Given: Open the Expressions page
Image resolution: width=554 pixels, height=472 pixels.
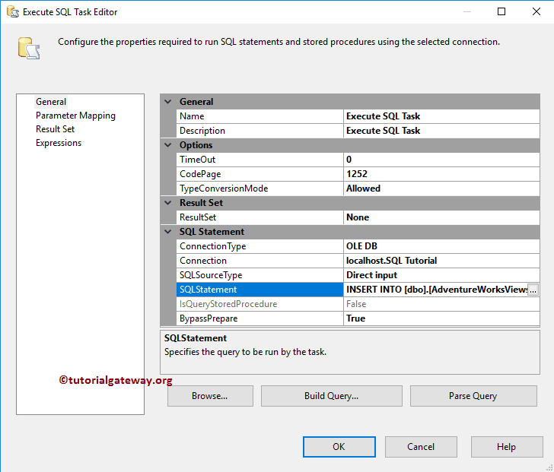Looking at the screenshot, I should tap(59, 143).
